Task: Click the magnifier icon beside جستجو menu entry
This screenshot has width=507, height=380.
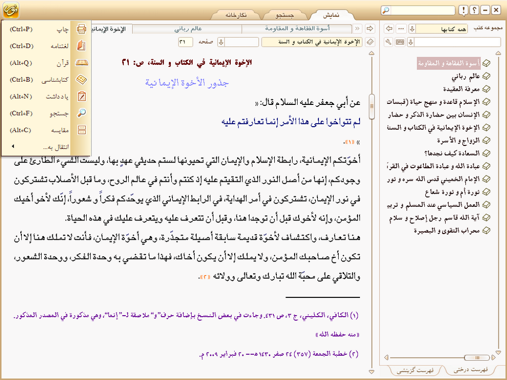Action: click(x=82, y=113)
